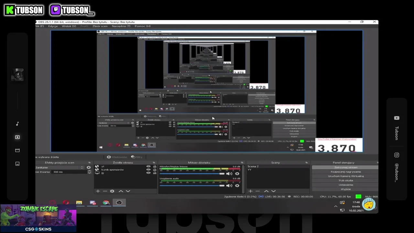This screenshot has height=233, width=414.
Task: Open YouTube icon above Tubson label
Action: tap(397, 118)
